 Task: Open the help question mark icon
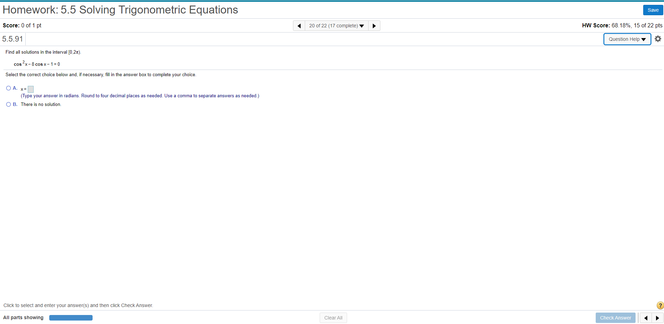click(x=660, y=305)
